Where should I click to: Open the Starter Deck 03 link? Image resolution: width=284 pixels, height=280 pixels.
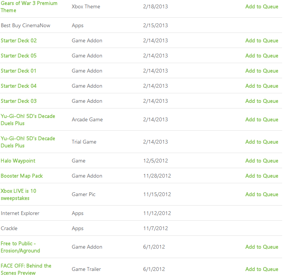coord(19,101)
